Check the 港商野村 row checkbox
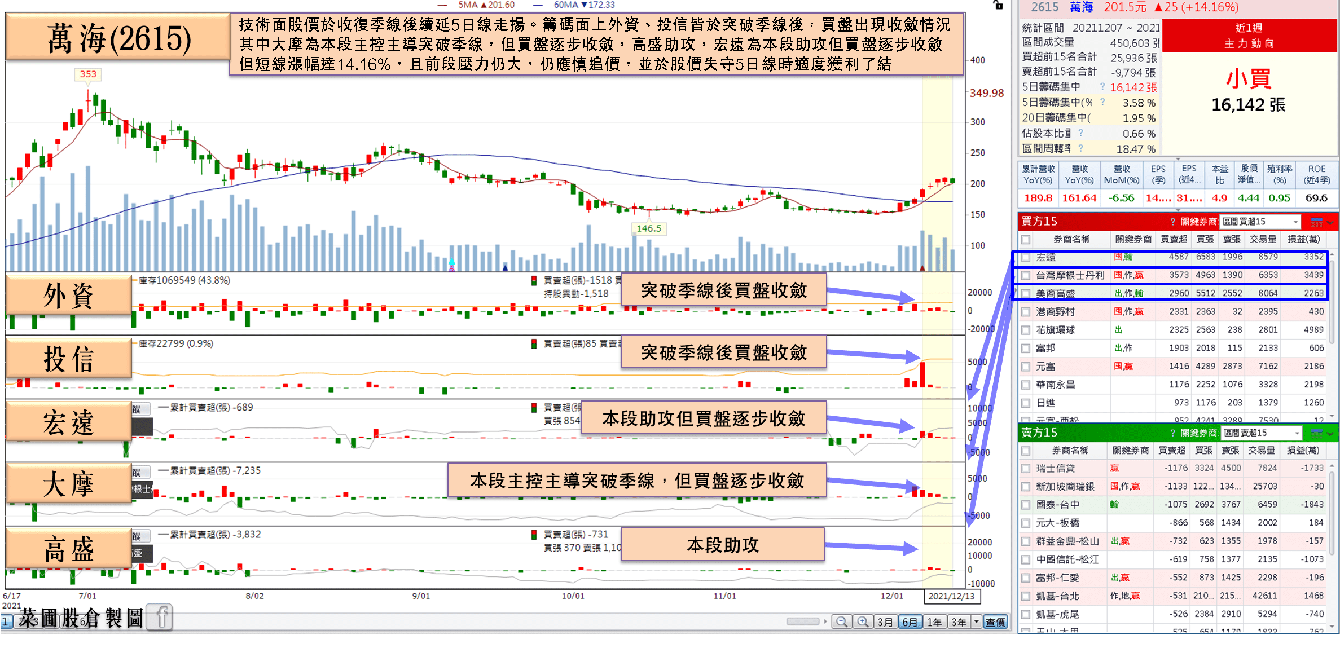Screen dimensions: 1340x648 coord(1026,312)
